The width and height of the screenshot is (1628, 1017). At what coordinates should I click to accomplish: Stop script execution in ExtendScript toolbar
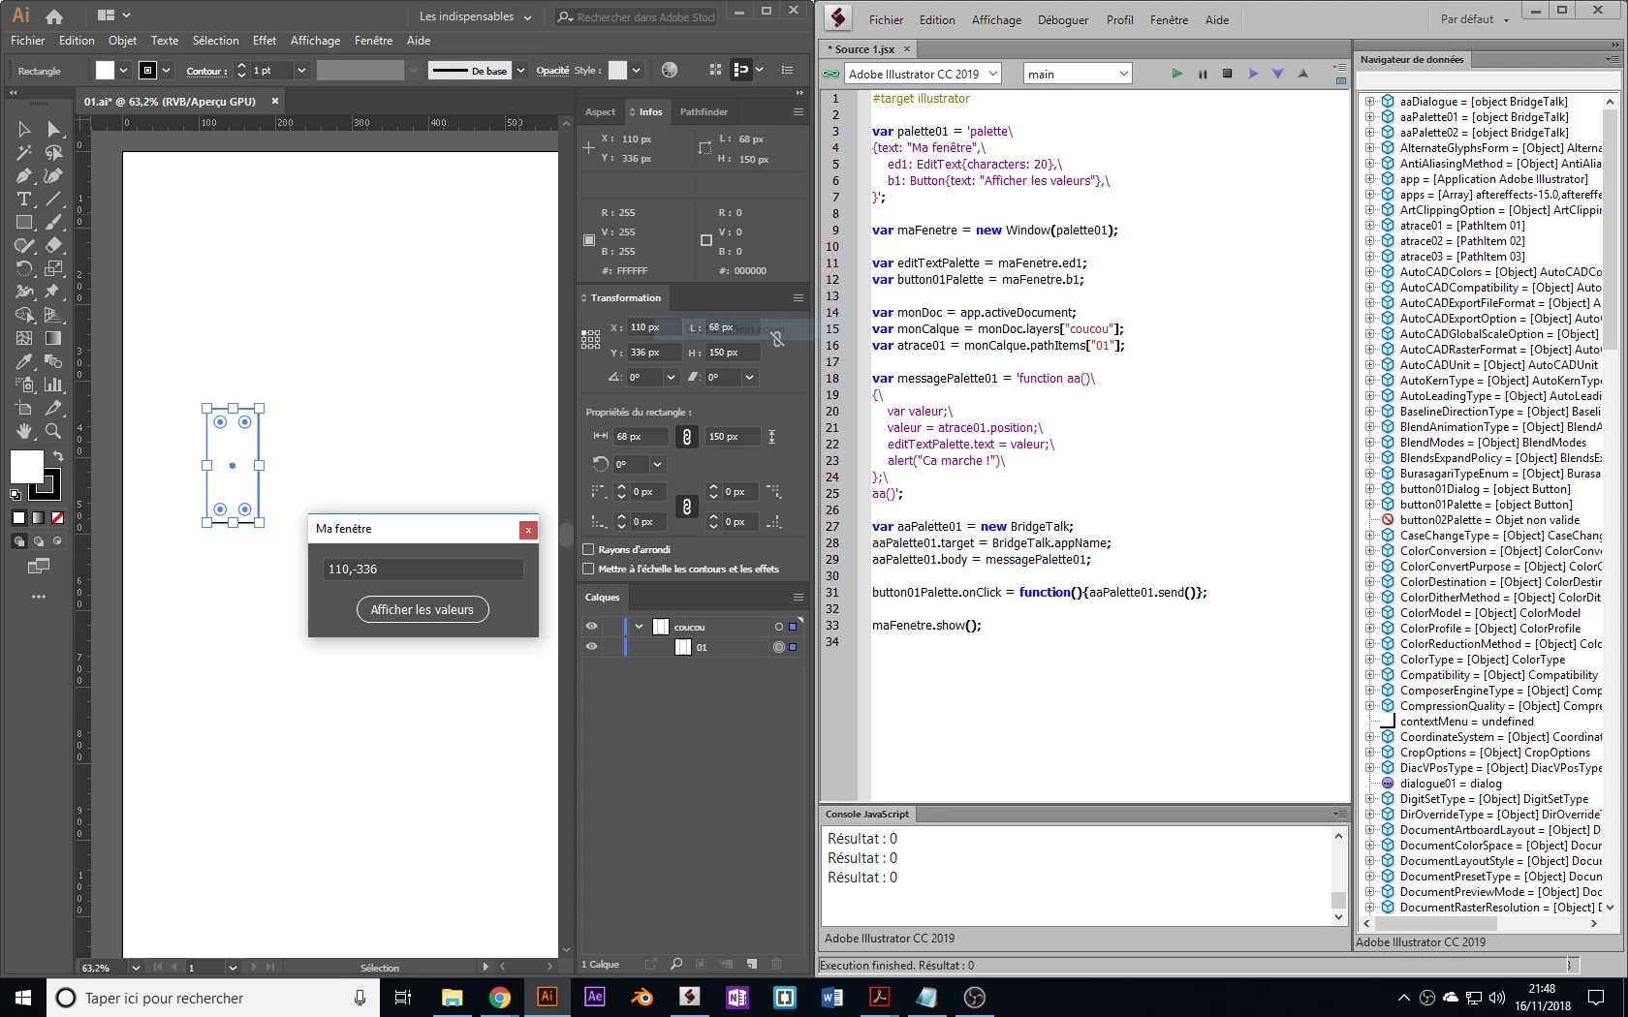(1227, 74)
